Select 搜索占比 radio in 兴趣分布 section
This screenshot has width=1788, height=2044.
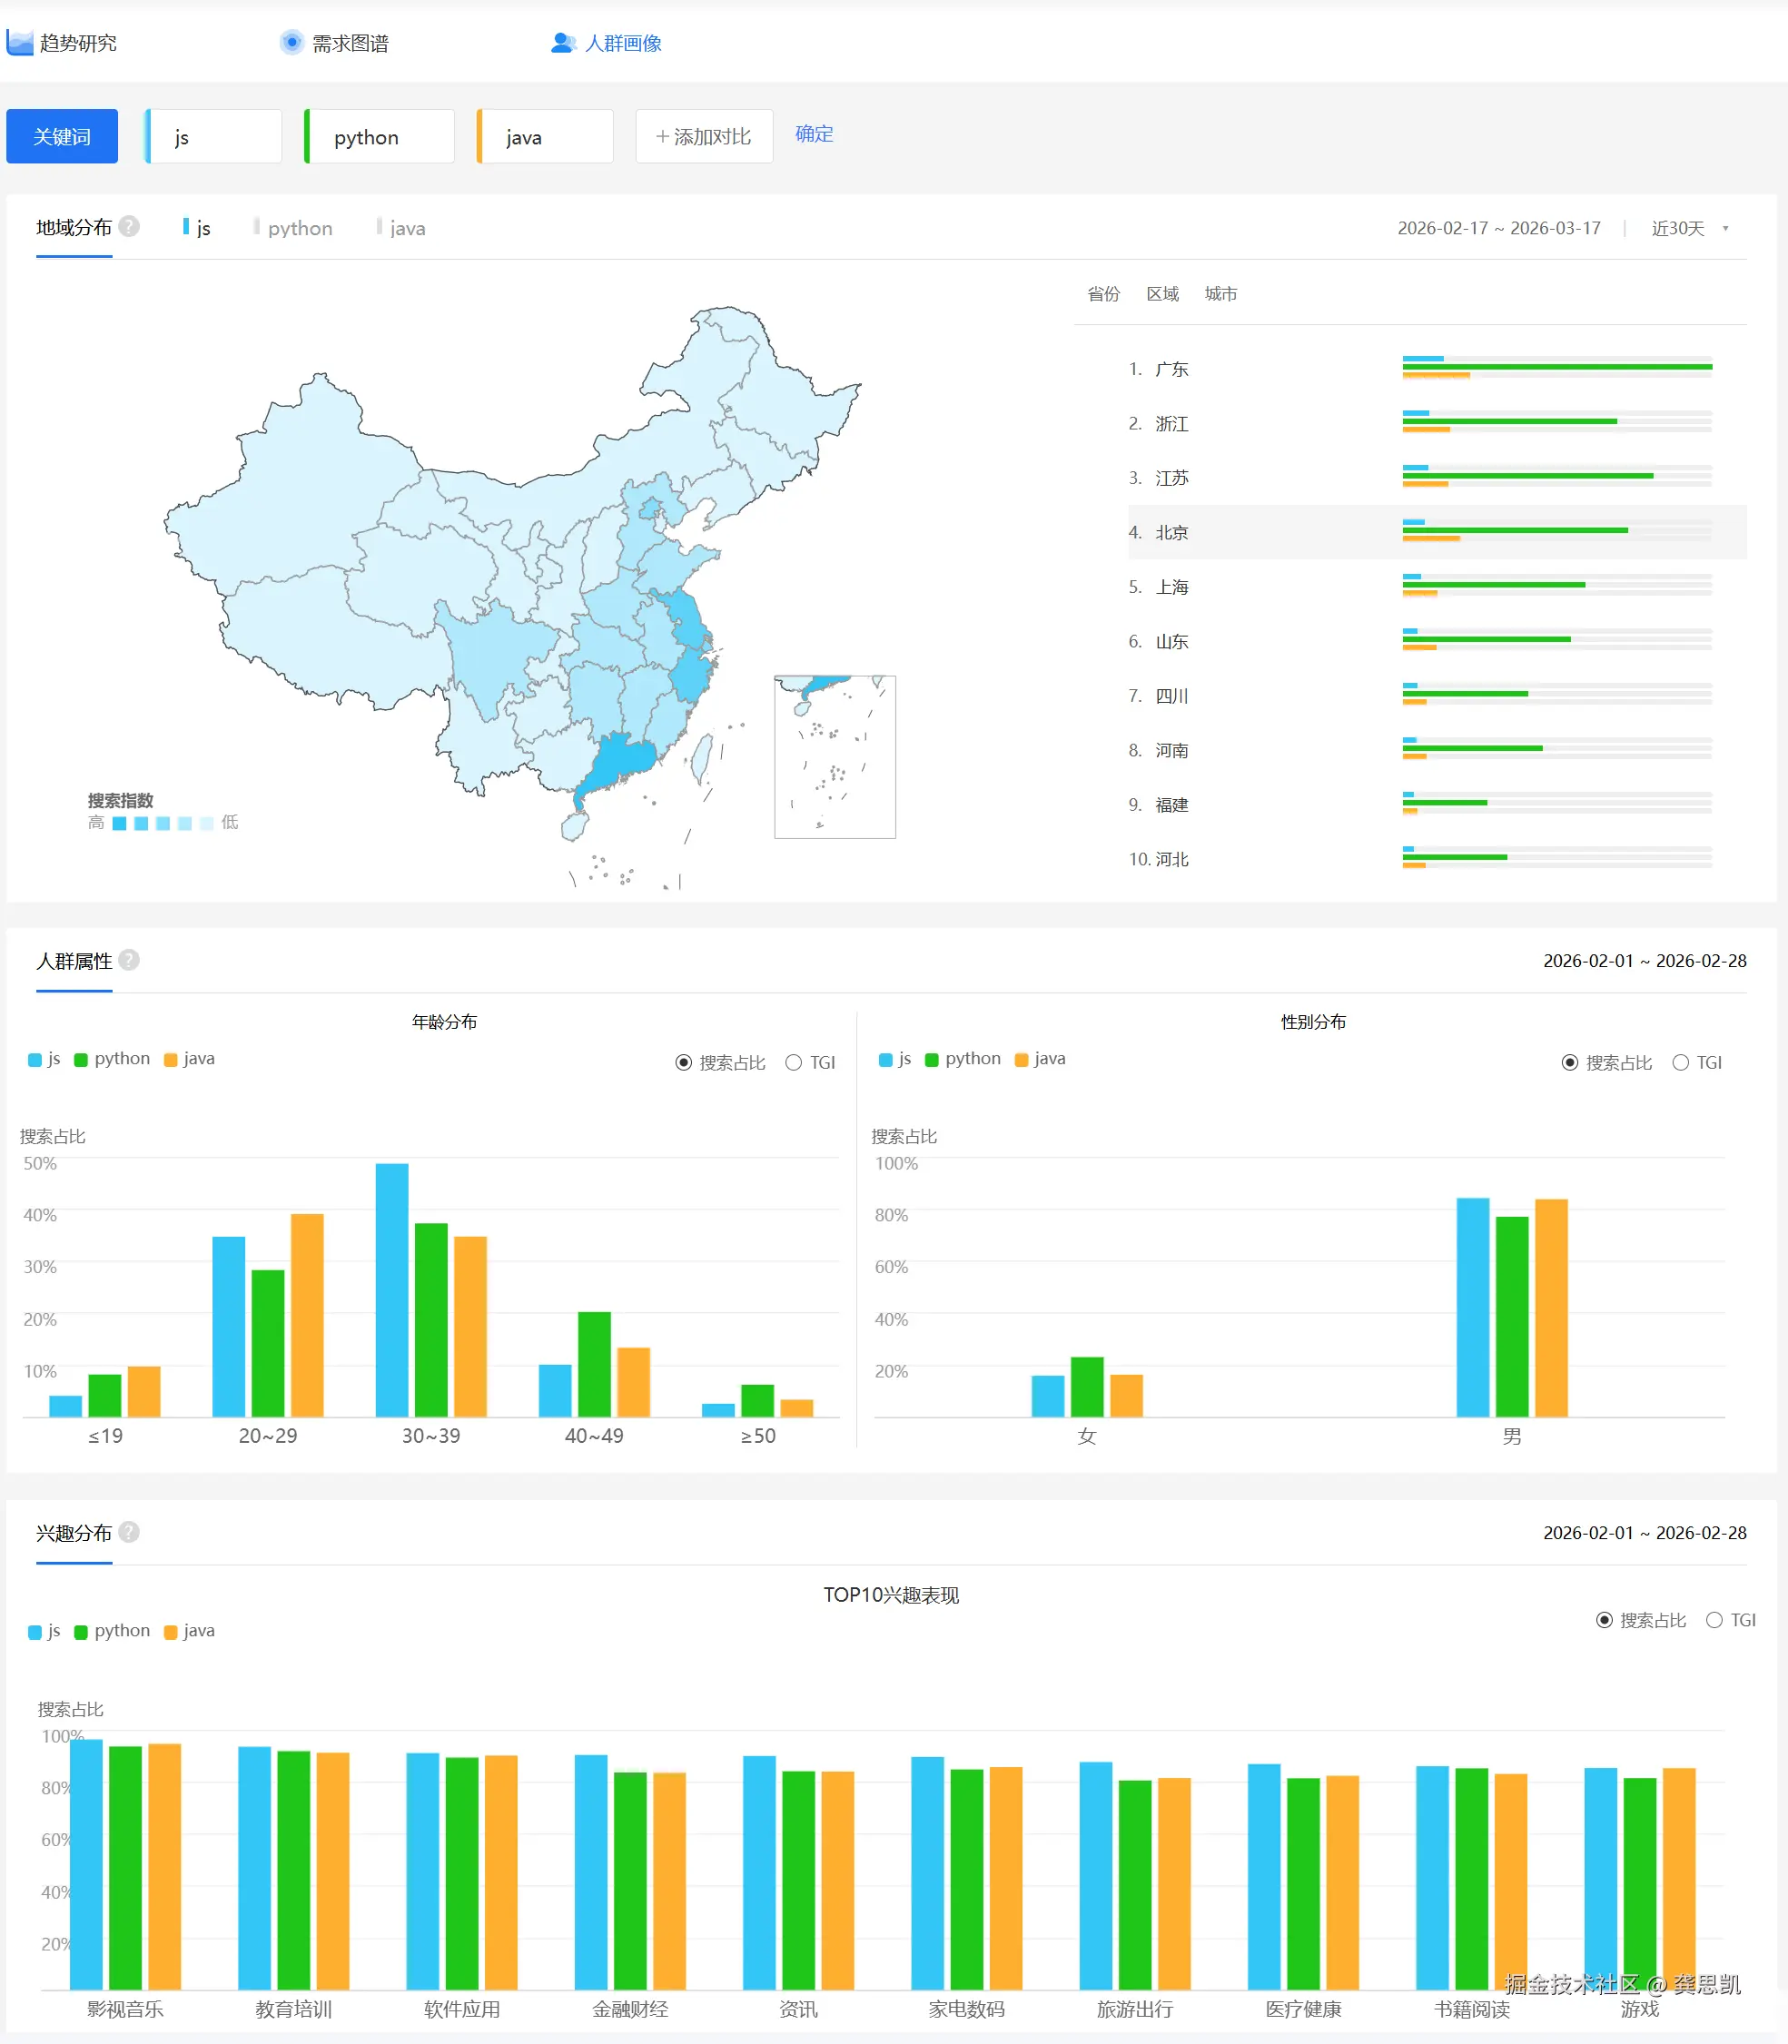point(1605,1619)
